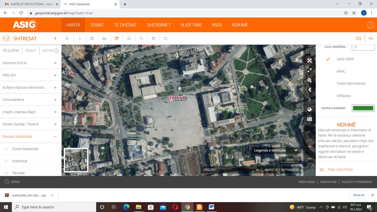The width and height of the screenshot is (377, 212).
Task: Open the RRETH NESH link
Action: point(307,182)
